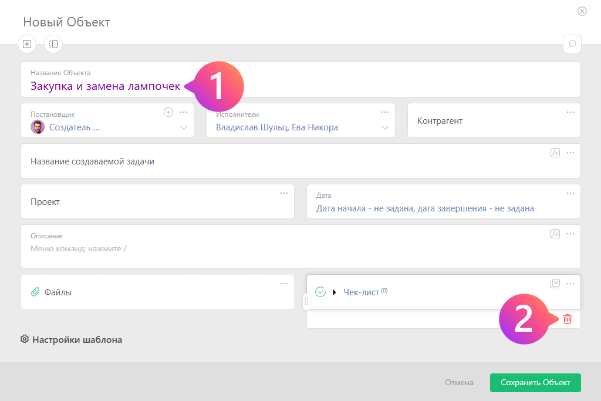Click the plus icon in Постановщик field
Viewport: 601px width, 401px height.
[168, 112]
